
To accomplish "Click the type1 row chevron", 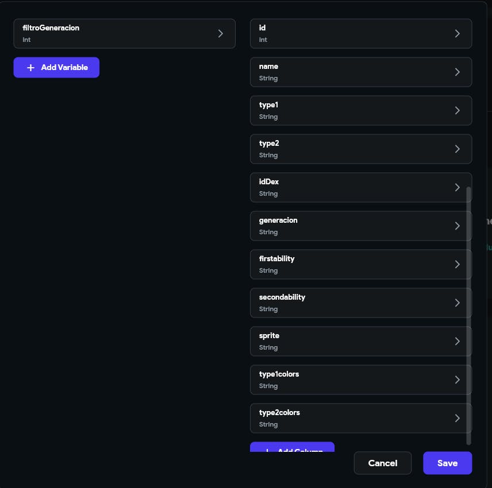I will [458, 110].
